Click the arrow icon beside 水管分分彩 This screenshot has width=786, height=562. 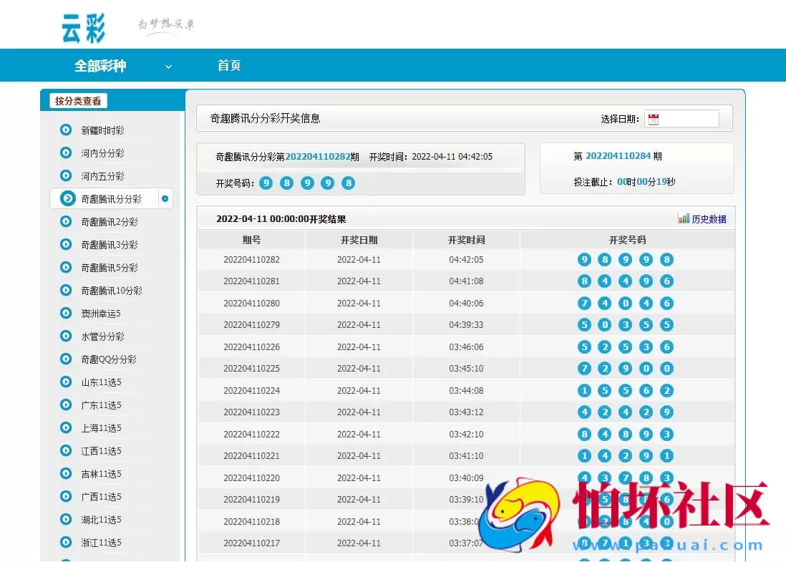coord(68,336)
